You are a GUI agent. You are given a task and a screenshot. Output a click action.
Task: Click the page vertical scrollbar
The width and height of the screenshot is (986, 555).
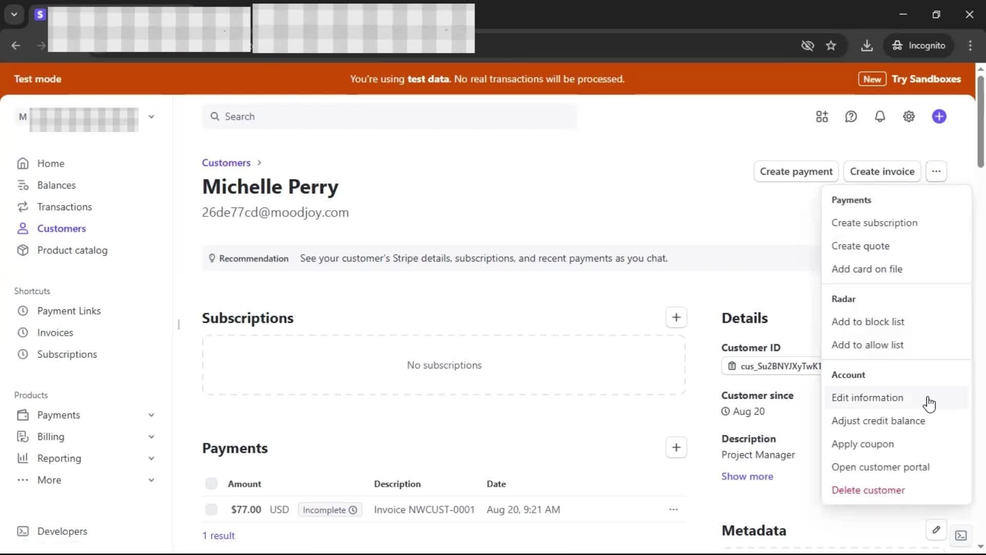[980, 121]
